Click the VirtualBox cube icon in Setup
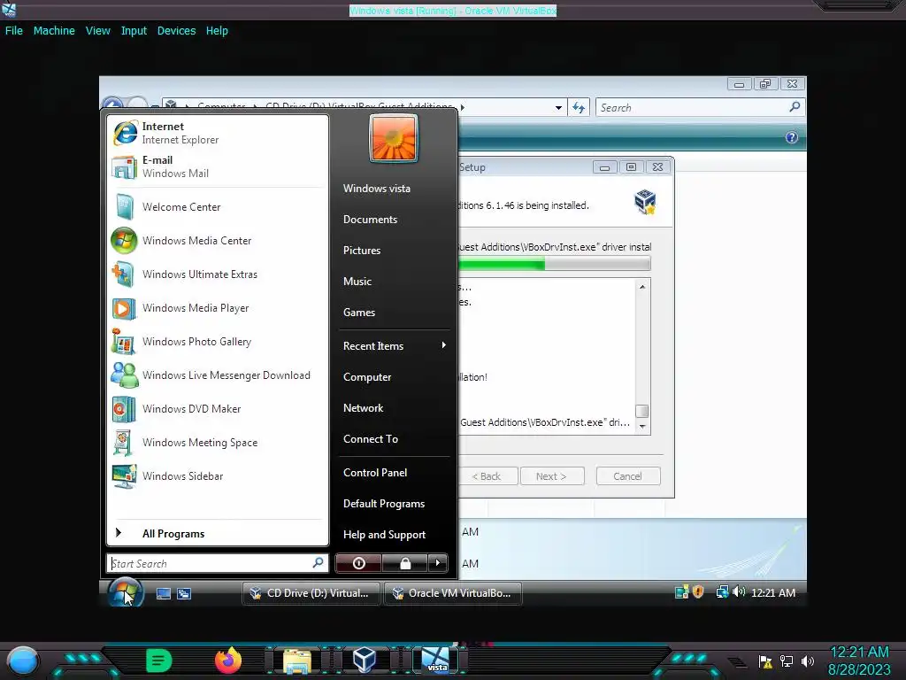The image size is (906, 680). pos(645,203)
